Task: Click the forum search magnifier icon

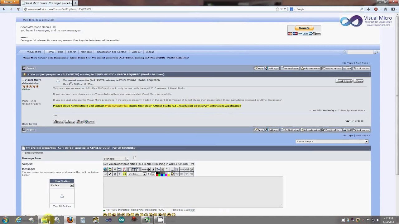Action: click(376, 52)
